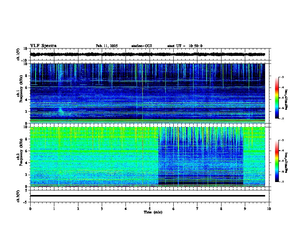The image size is (303, 234).
Task: Click the bright whistler feature near 2 kHz in ch.1
Action: pyautogui.click(x=61, y=111)
